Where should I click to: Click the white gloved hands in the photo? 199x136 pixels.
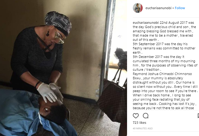point(50,92)
